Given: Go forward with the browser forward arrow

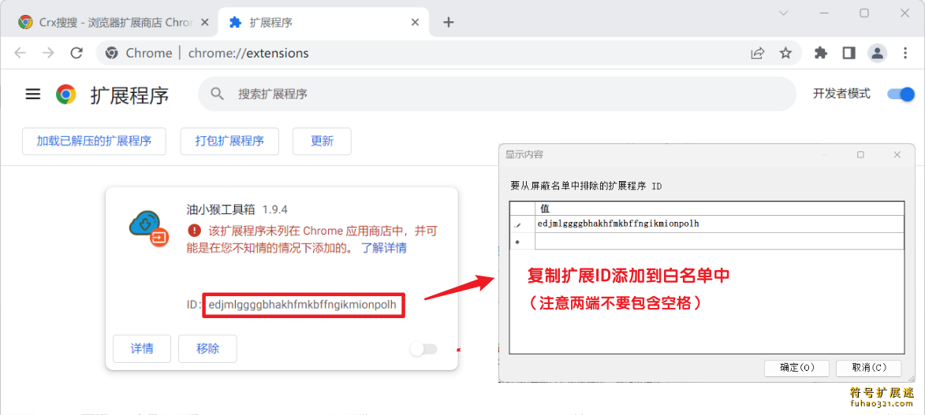Looking at the screenshot, I should point(48,53).
